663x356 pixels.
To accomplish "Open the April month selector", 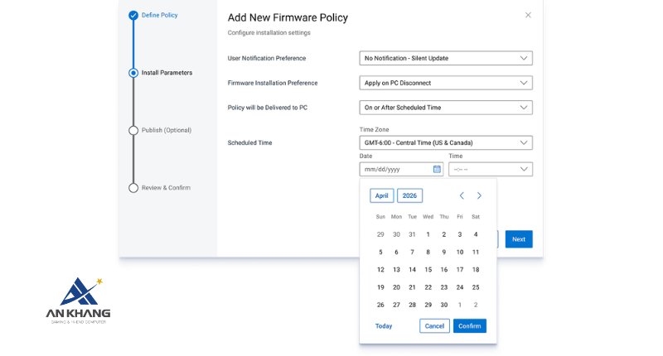I will 382,195.
